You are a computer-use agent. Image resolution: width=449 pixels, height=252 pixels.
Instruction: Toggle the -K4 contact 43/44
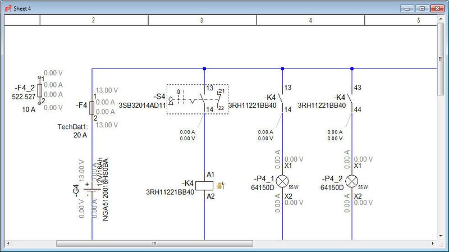point(351,99)
